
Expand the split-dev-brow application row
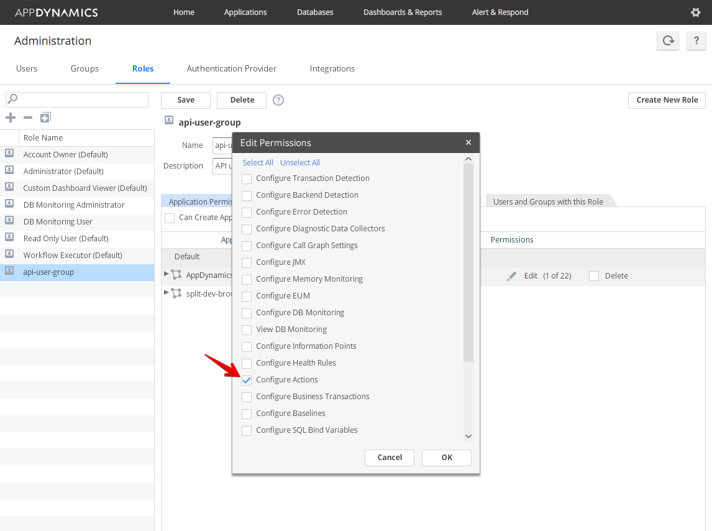(166, 292)
